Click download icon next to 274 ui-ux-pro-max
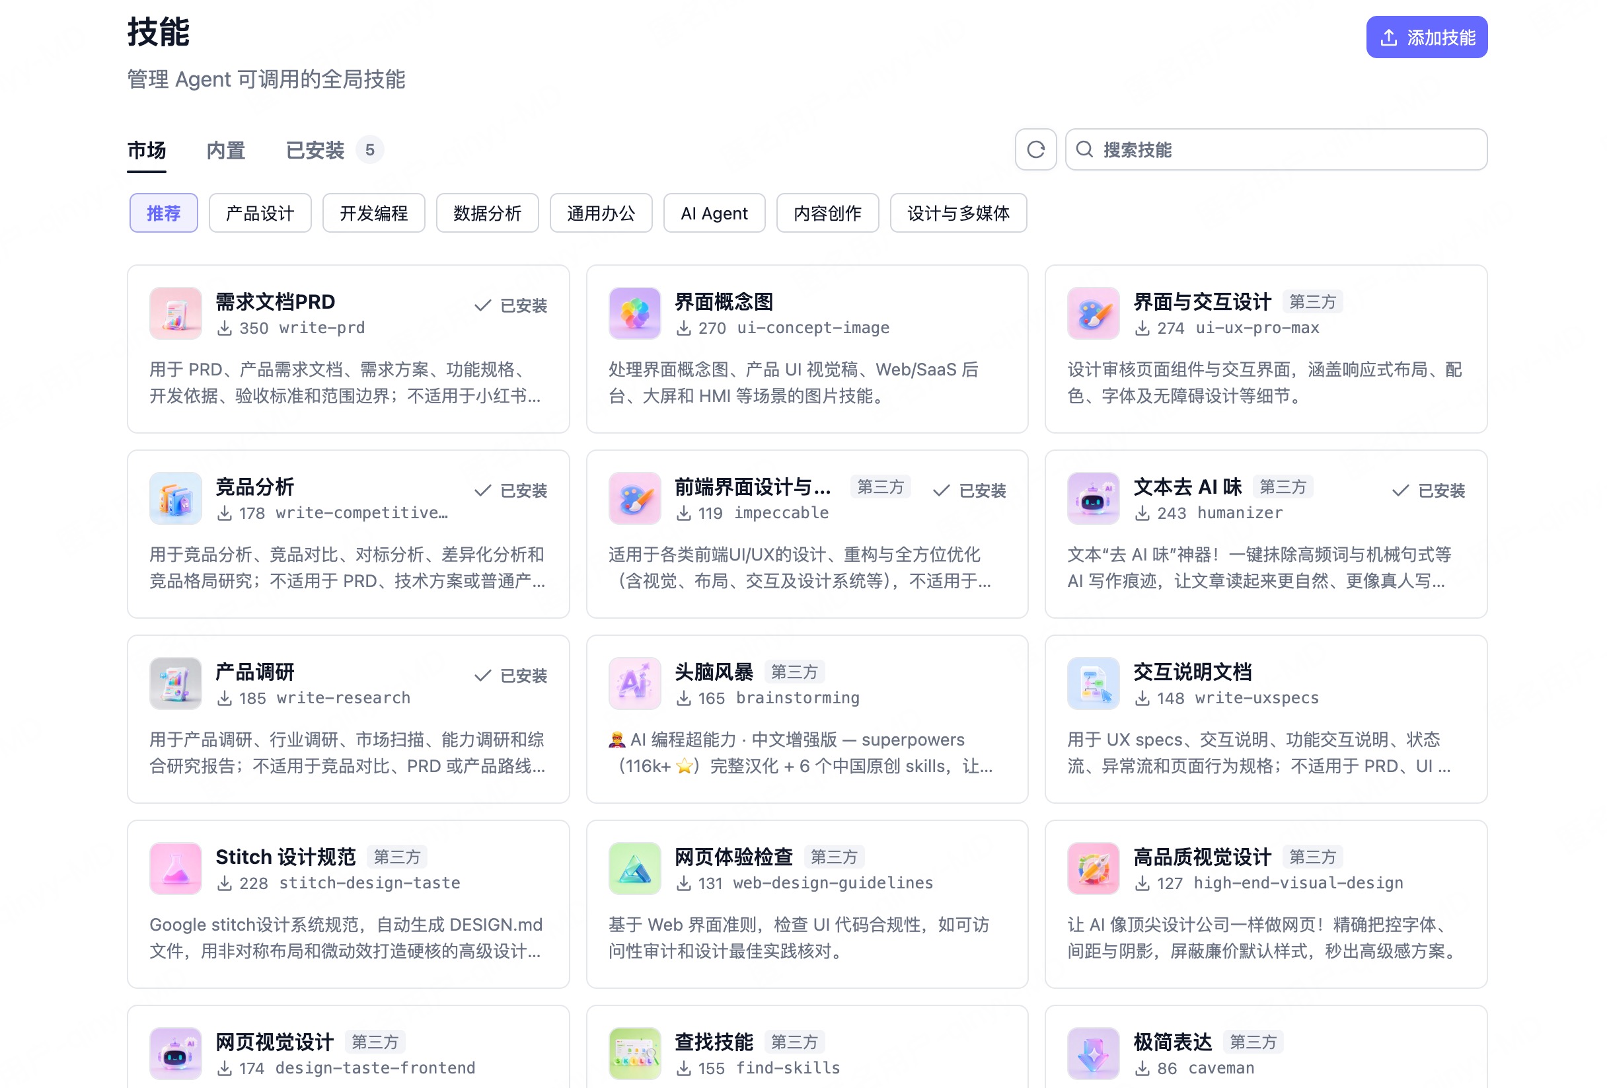Viewport: 1607px width, 1088px height. click(x=1142, y=329)
